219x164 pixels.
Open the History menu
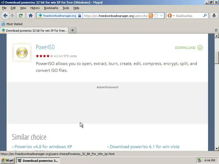pyautogui.click(x=35, y=8)
